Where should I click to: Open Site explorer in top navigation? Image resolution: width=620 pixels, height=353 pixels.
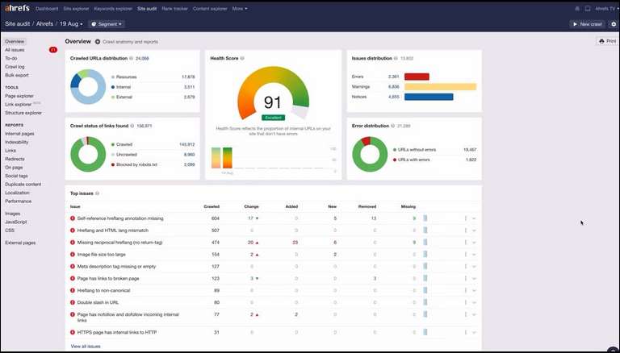coord(77,8)
